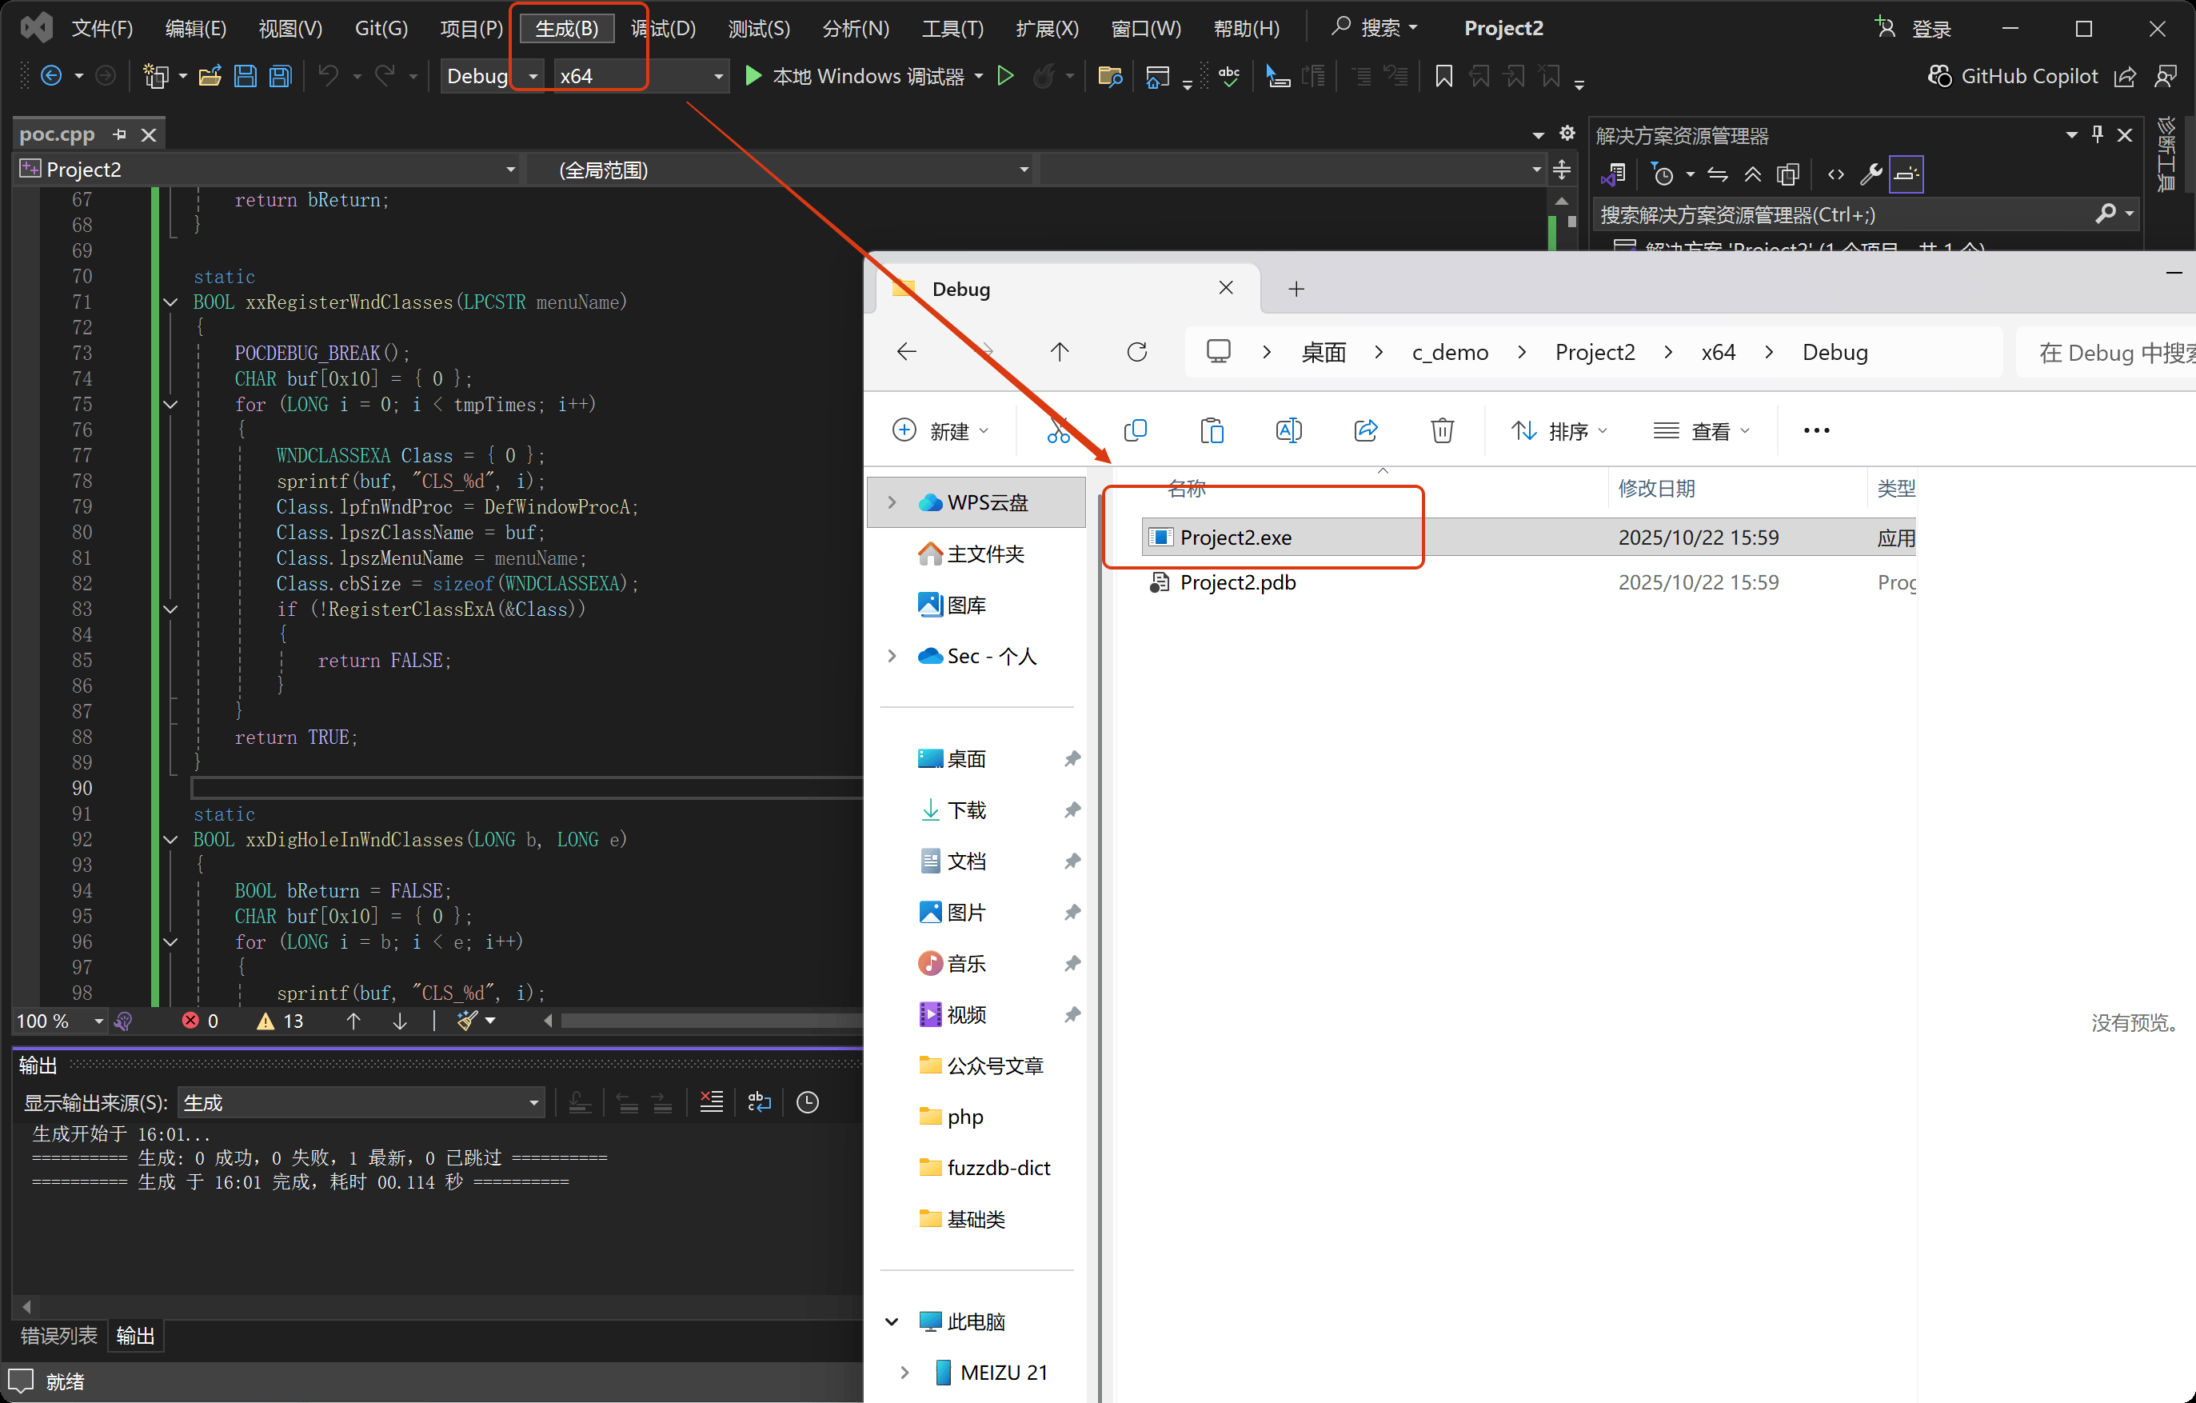Select the Properties wrench icon in Solution Explorer
This screenshot has width=2196, height=1403.
click(1871, 174)
